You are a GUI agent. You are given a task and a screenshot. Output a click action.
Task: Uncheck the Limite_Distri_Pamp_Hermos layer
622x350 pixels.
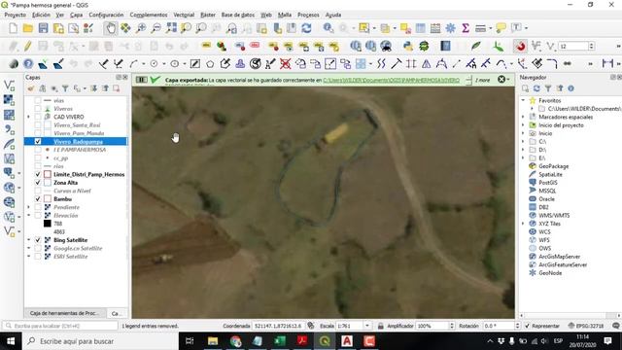(x=38, y=174)
